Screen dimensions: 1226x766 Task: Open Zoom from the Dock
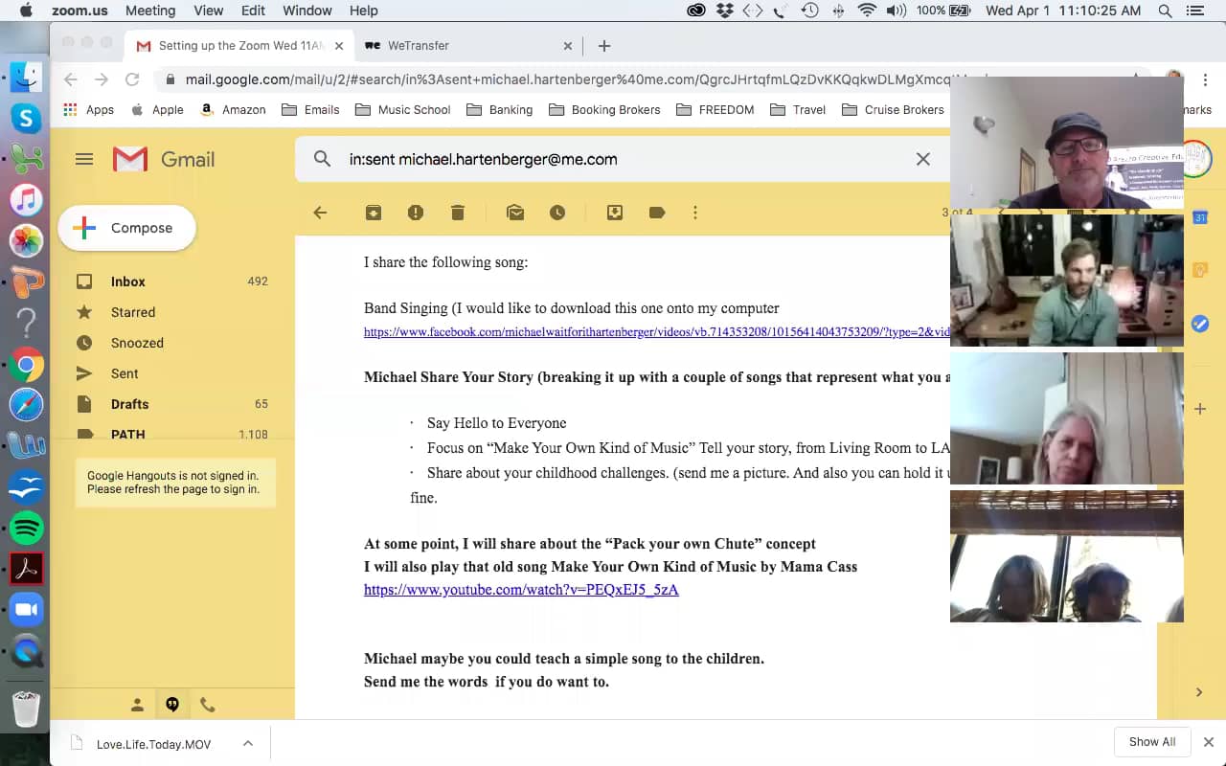[26, 610]
